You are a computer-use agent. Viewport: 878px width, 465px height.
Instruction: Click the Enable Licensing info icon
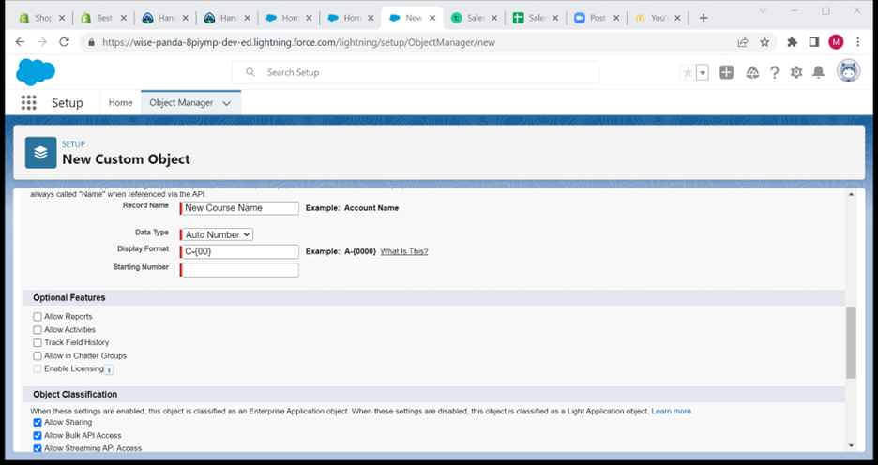point(109,369)
